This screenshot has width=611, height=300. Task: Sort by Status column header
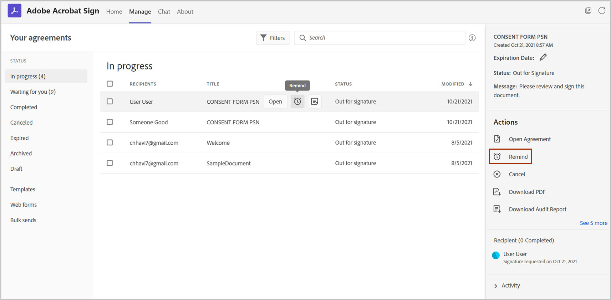pos(343,84)
